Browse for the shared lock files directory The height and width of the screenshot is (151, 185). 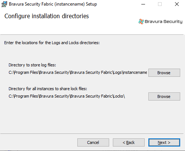point(164,96)
